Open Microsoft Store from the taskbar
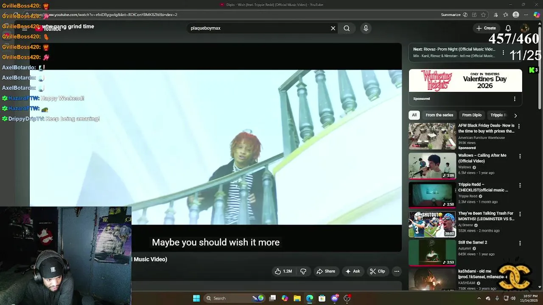 tap(322, 298)
